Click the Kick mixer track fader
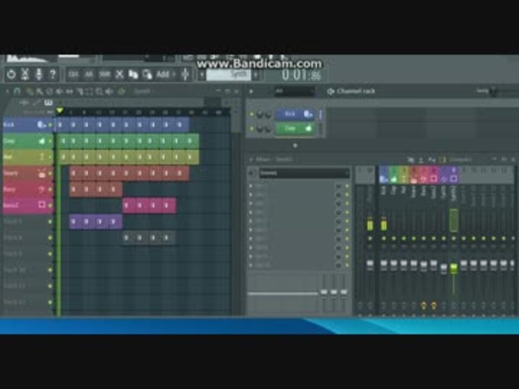 (x=384, y=264)
